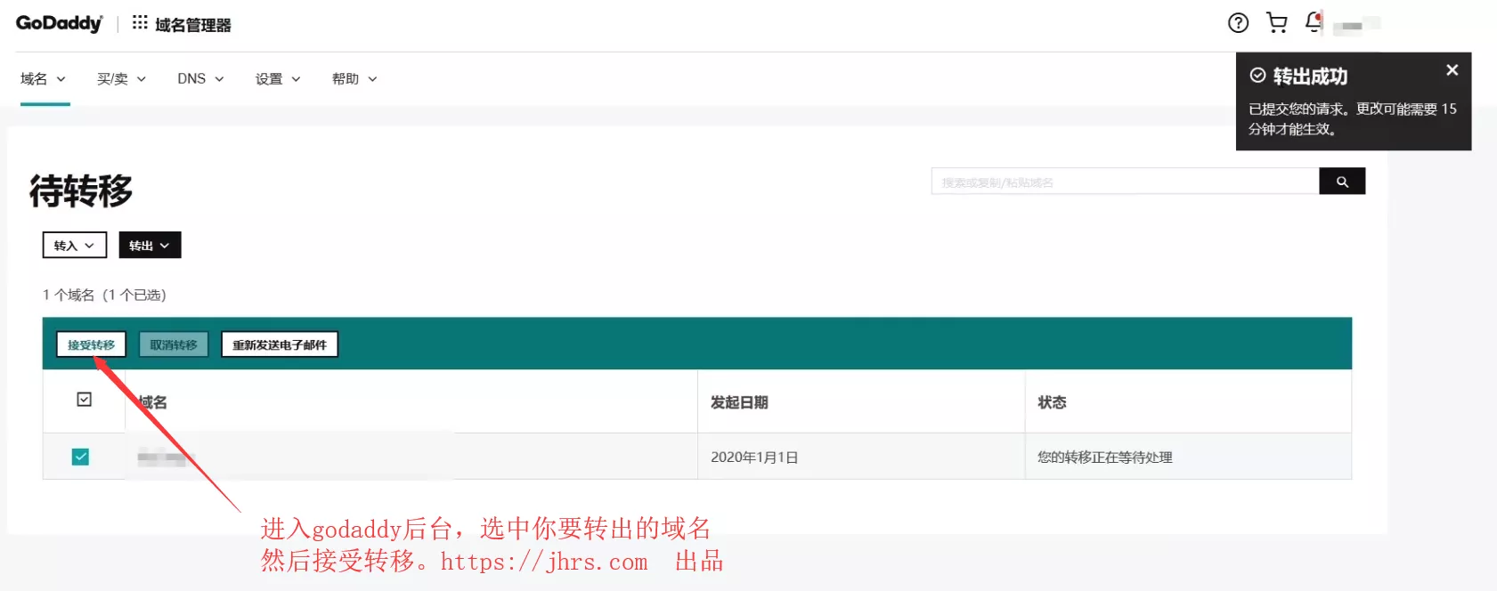The image size is (1497, 591).
Task: Click 重新发送电子邮件 button
Action: (280, 344)
